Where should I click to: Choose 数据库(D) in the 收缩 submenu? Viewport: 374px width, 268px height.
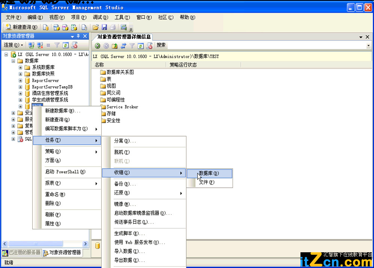click(x=209, y=173)
